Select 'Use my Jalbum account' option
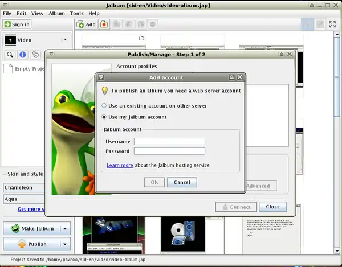The width and height of the screenshot is (342, 267). coord(104,117)
